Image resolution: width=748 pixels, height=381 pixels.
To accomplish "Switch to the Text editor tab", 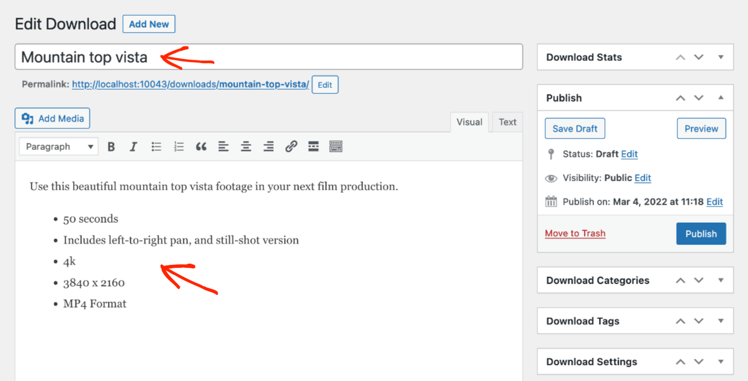I will pyautogui.click(x=507, y=122).
